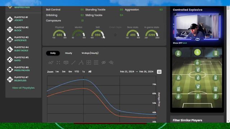Click the Slide Tackle playstyle icon
Image resolution: width=230 pixels, height=129 pixels.
[10, 49]
